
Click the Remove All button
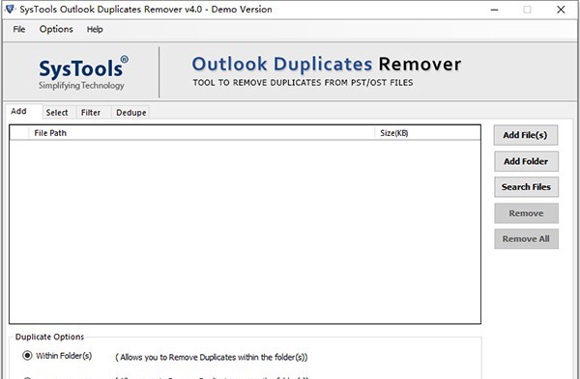pos(526,239)
